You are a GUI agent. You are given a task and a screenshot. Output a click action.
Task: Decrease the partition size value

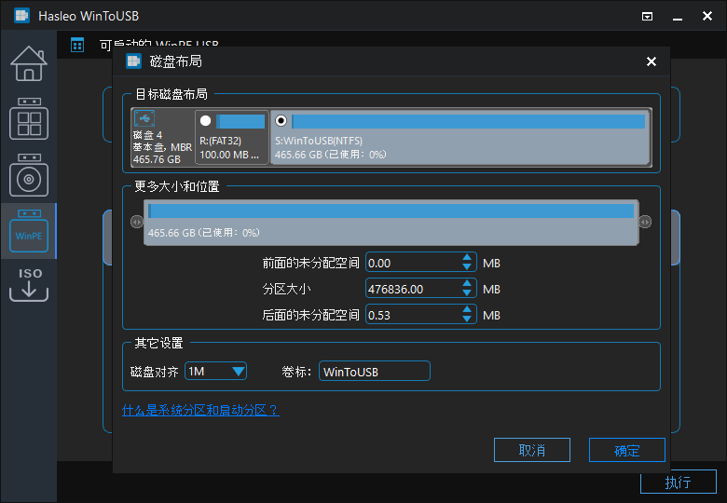pyautogui.click(x=467, y=292)
